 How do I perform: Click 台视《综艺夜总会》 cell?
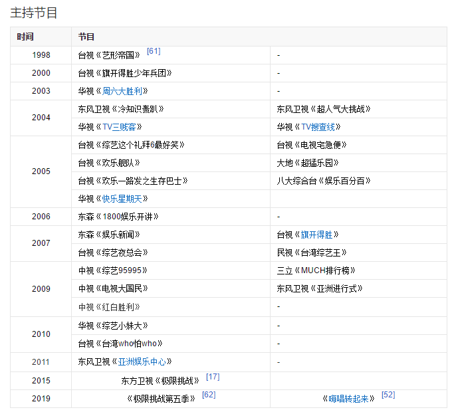tap(171, 253)
